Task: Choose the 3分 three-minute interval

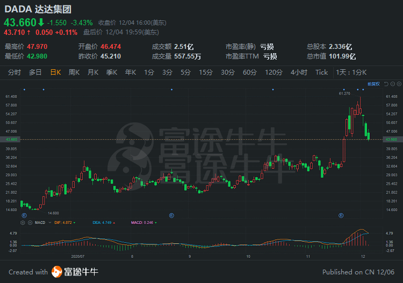Action: click(167, 72)
